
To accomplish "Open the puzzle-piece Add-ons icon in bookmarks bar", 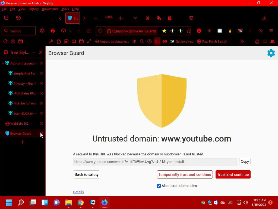I will [59, 41].
